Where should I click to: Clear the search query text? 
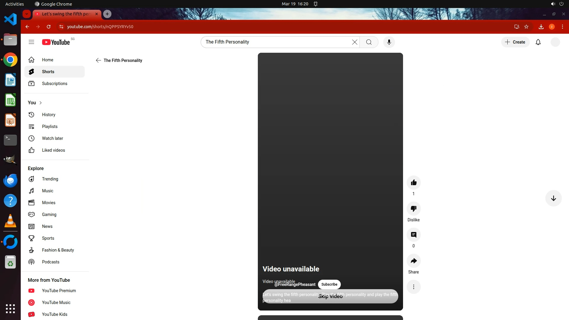point(354,42)
